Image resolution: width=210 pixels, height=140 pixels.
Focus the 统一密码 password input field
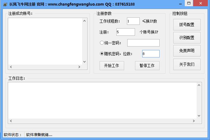(143, 43)
